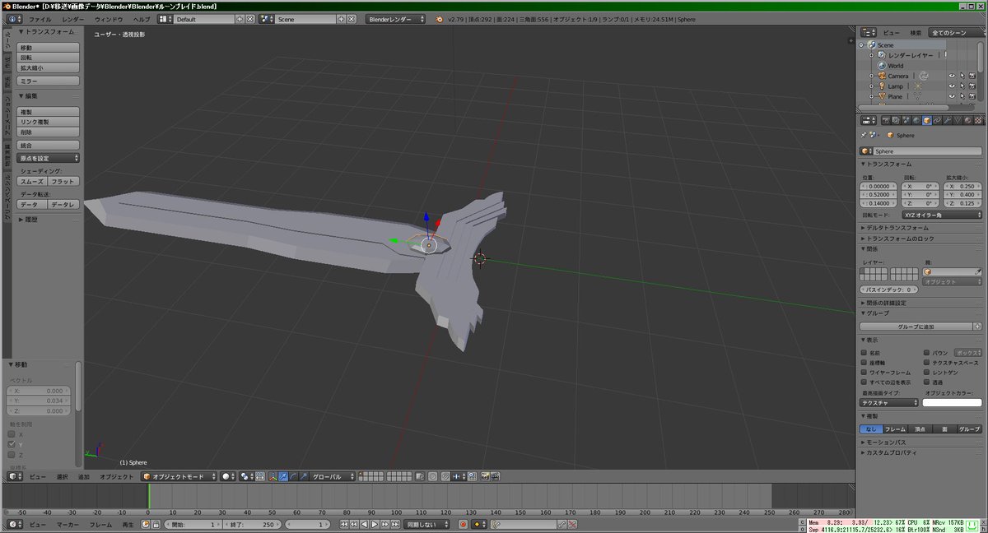
Task: Toggle Lamp visibility eye in outliner
Action: click(952, 86)
